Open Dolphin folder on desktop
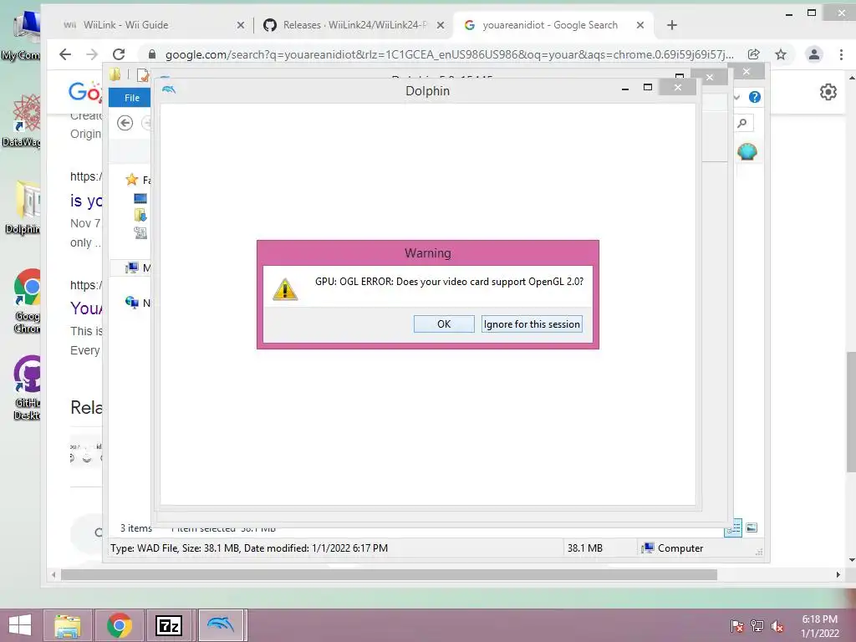Image resolution: width=856 pixels, height=642 pixels. 23,208
